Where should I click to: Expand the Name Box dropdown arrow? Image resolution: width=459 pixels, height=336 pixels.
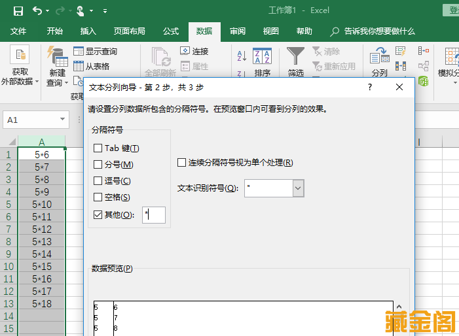tap(62, 119)
